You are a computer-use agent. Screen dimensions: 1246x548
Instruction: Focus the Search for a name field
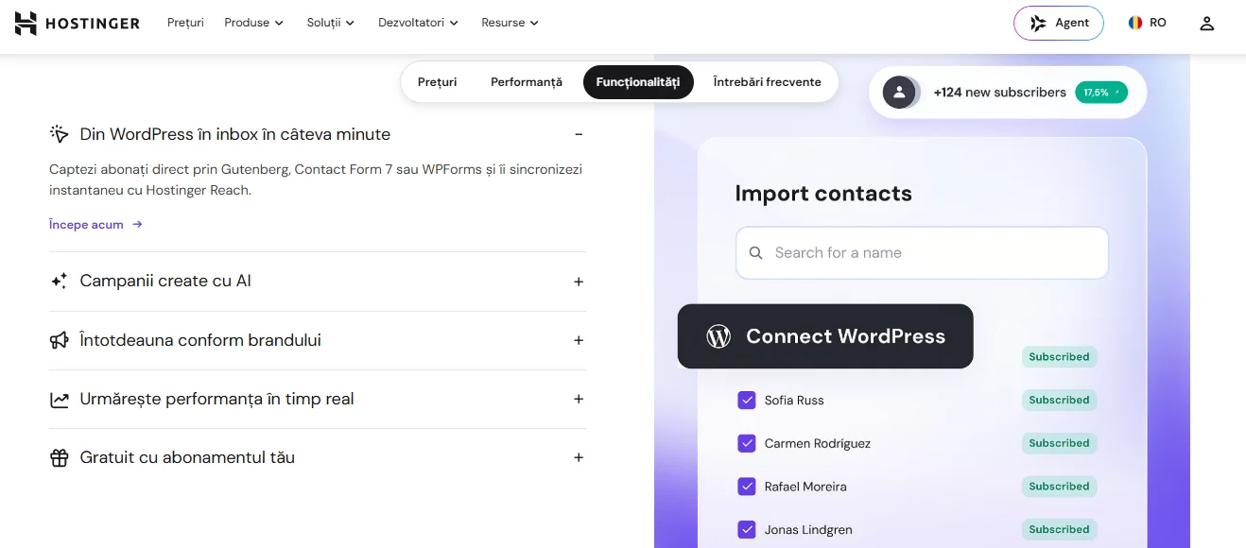tap(922, 253)
